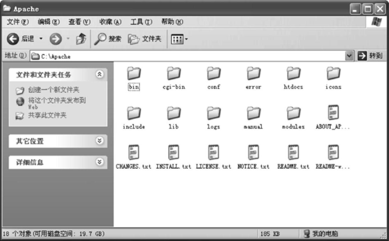Expand the address bar dropdown
The height and width of the screenshot is (241, 389).
(349, 56)
